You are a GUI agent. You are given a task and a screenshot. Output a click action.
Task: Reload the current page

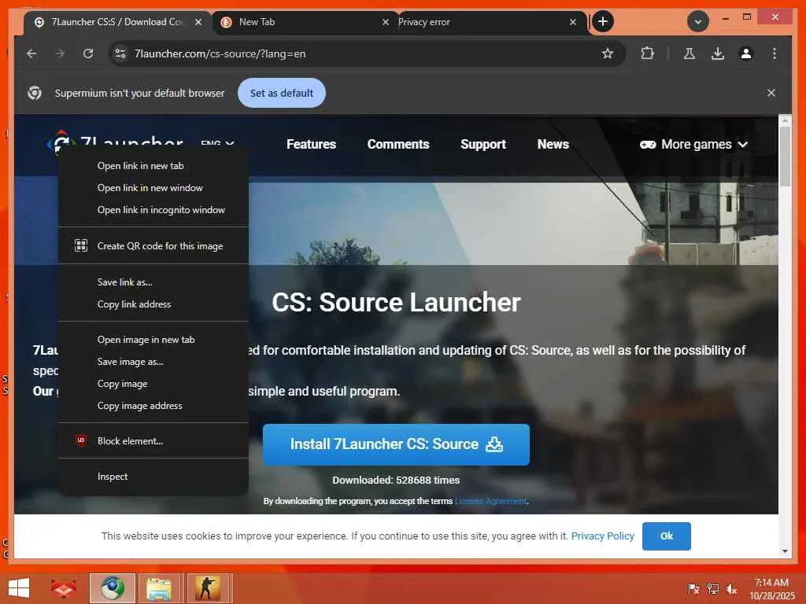(x=88, y=53)
